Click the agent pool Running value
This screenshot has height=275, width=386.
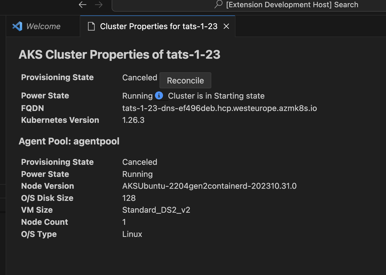click(137, 174)
